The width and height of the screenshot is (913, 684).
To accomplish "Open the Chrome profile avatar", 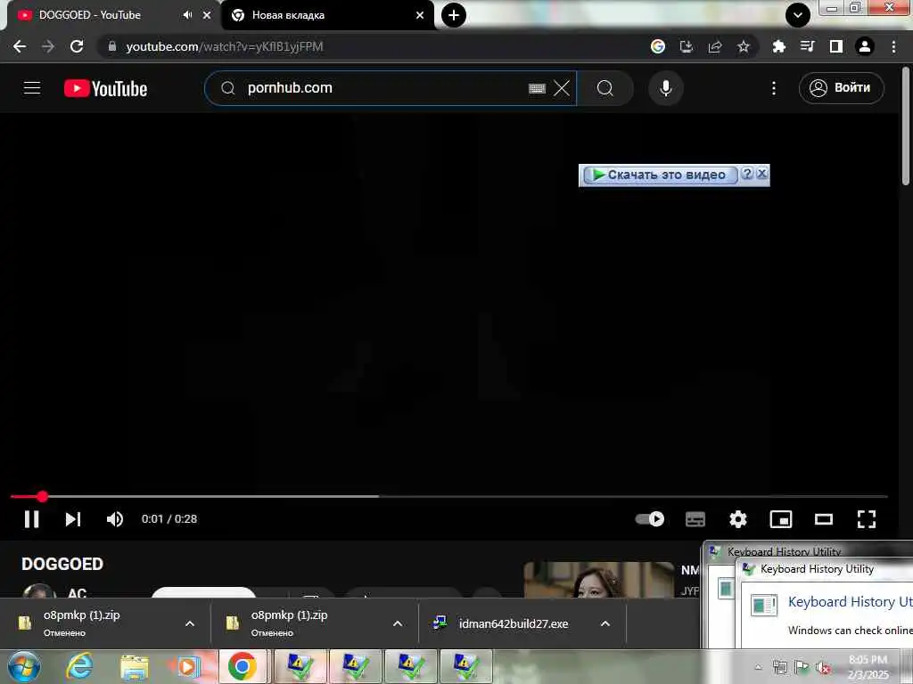I will (865, 46).
